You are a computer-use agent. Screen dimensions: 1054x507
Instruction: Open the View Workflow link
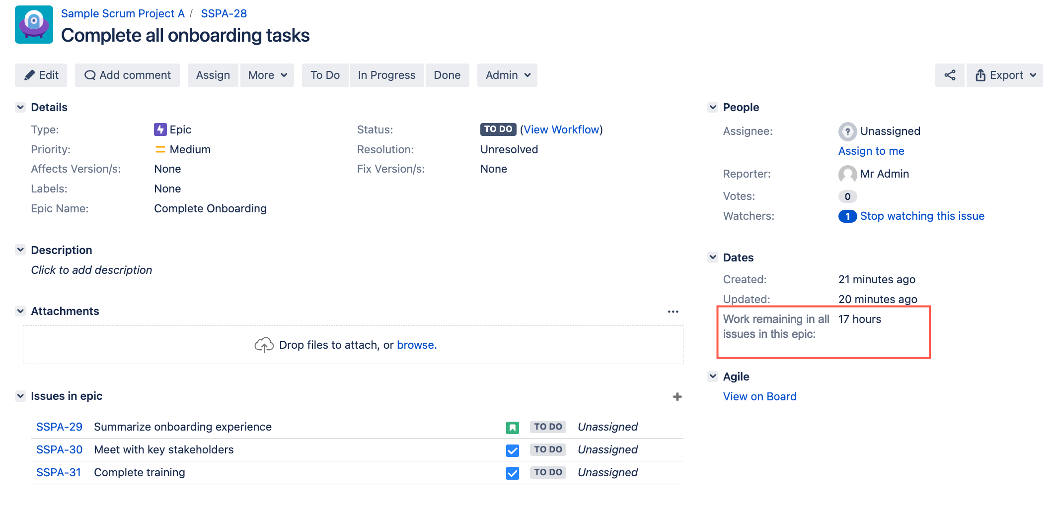pyautogui.click(x=561, y=130)
